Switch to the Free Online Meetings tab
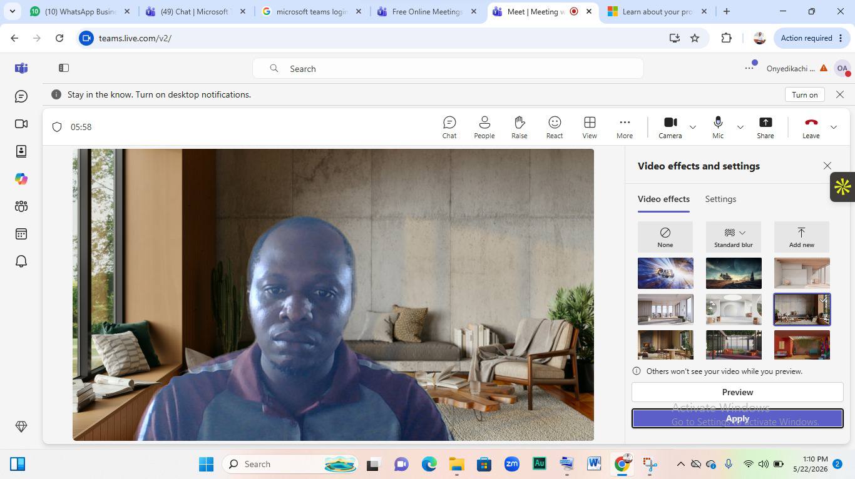Viewport: 855px width, 479px height. (427, 11)
